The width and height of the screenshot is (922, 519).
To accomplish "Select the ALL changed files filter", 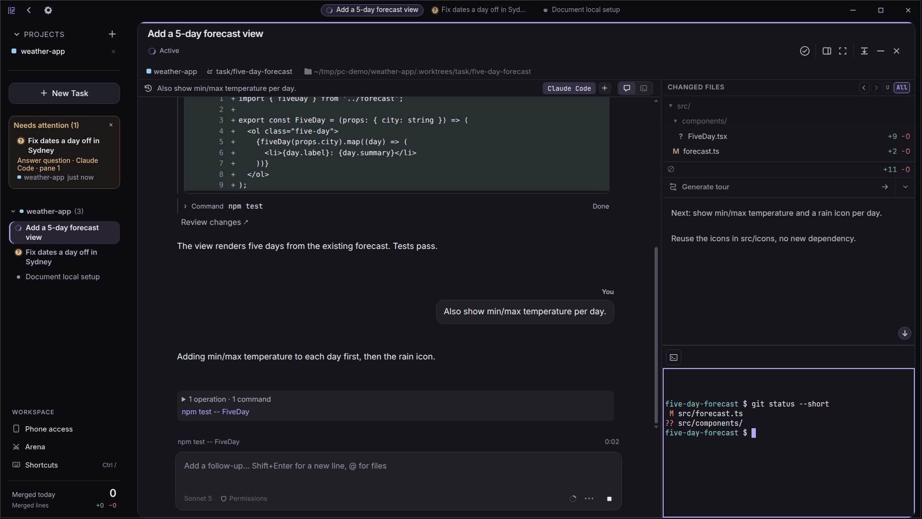I will pyautogui.click(x=902, y=87).
